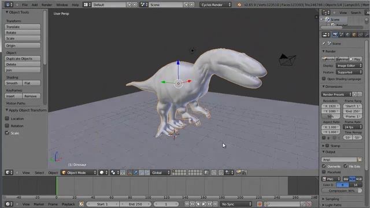370x208 pixels.
Task: Click the OpenGL render image icon
Action: coord(238,173)
